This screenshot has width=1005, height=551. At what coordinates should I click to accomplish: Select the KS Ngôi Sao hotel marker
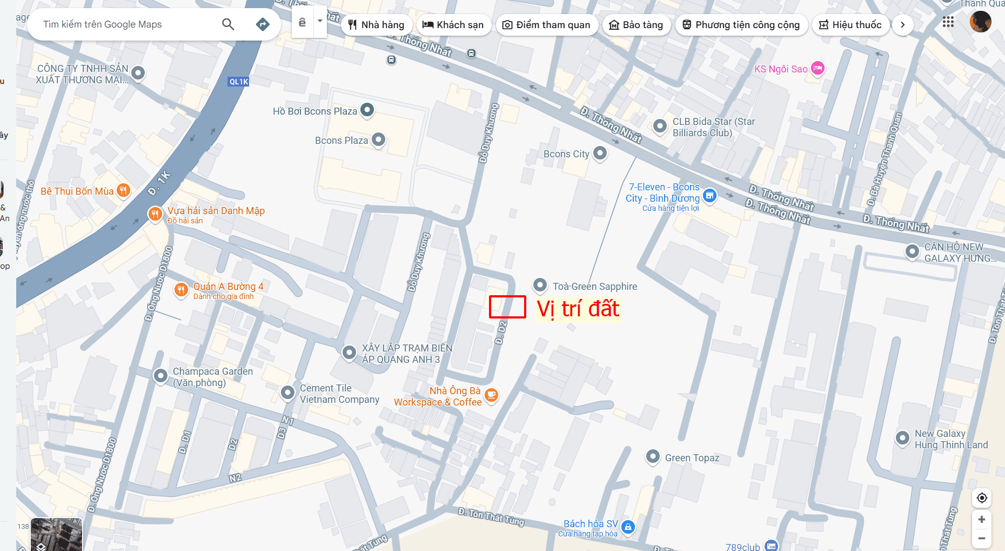[x=818, y=69]
